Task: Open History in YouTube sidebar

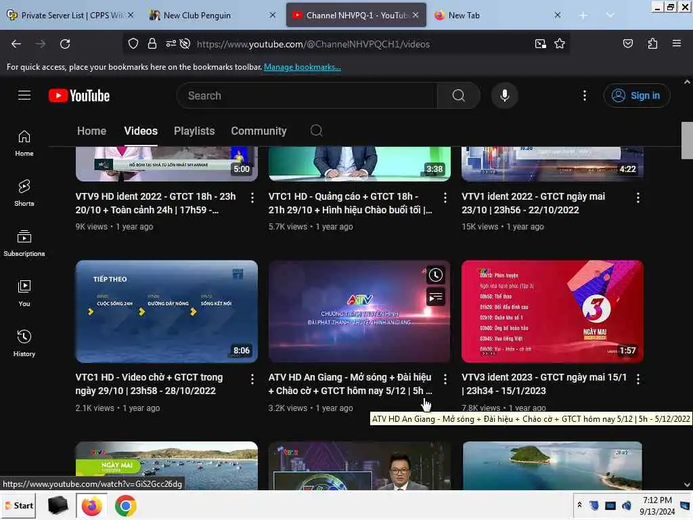Action: (x=24, y=343)
